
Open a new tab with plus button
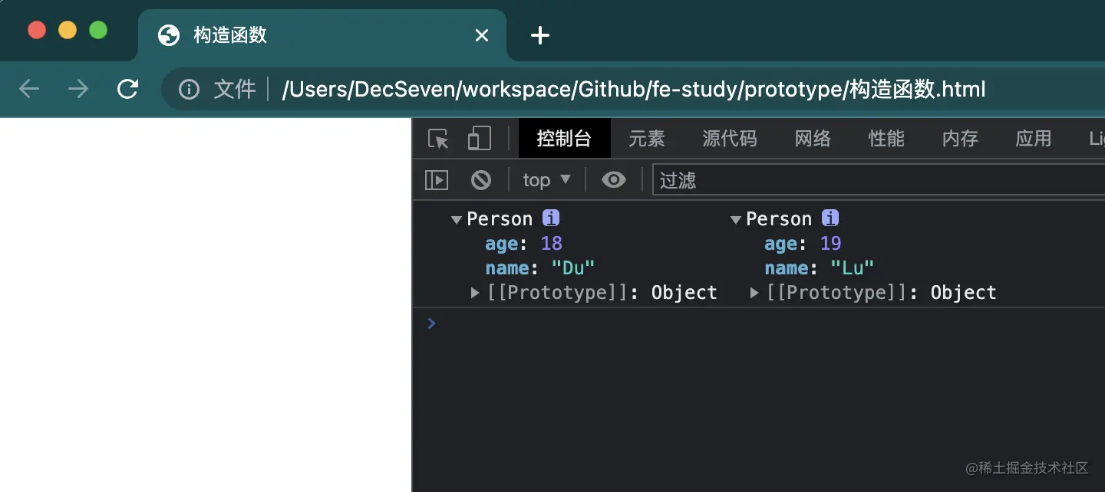point(540,35)
